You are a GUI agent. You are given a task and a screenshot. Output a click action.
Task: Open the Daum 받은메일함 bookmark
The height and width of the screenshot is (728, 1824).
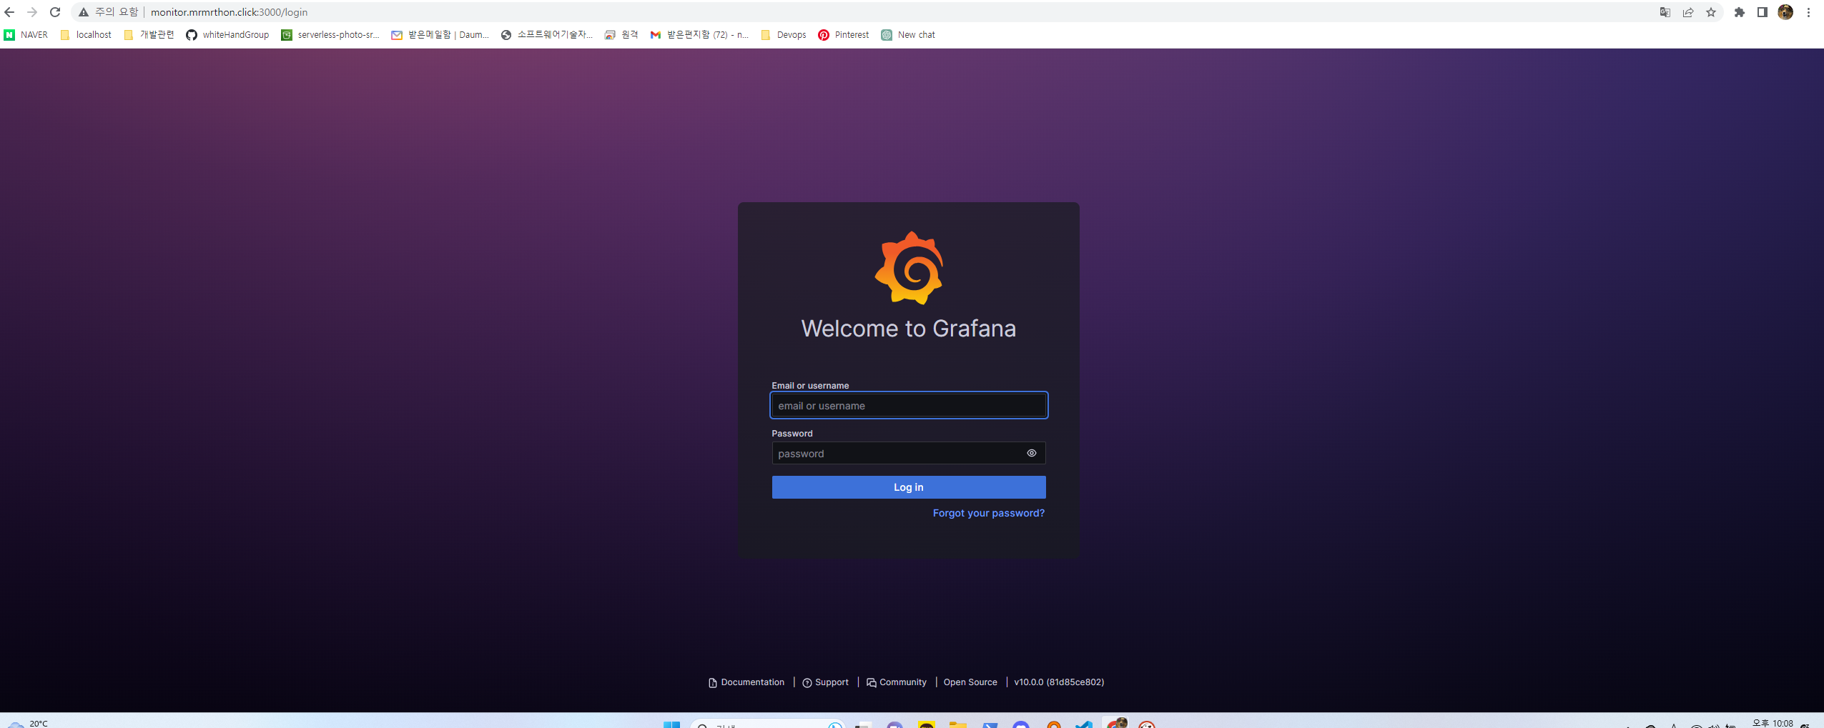coord(441,35)
